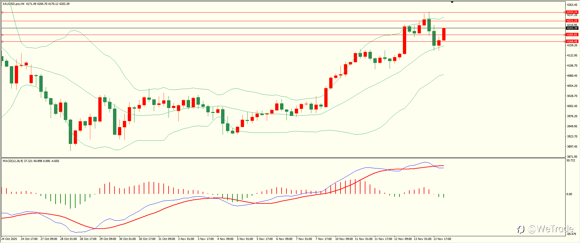Click the chart shift triangle marker at top
This screenshot has height=243, width=580.
click(452, 2)
